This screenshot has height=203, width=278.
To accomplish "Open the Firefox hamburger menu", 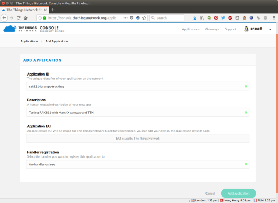I will tap(274, 18).
